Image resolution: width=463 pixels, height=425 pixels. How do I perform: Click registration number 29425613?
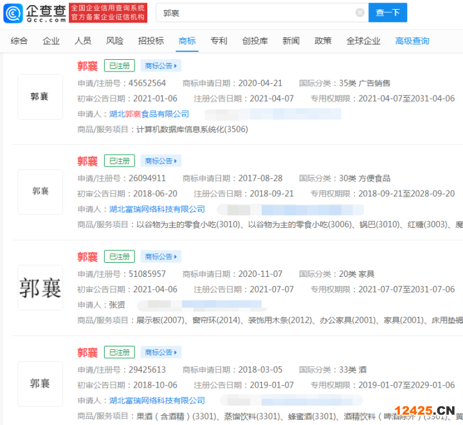147,370
